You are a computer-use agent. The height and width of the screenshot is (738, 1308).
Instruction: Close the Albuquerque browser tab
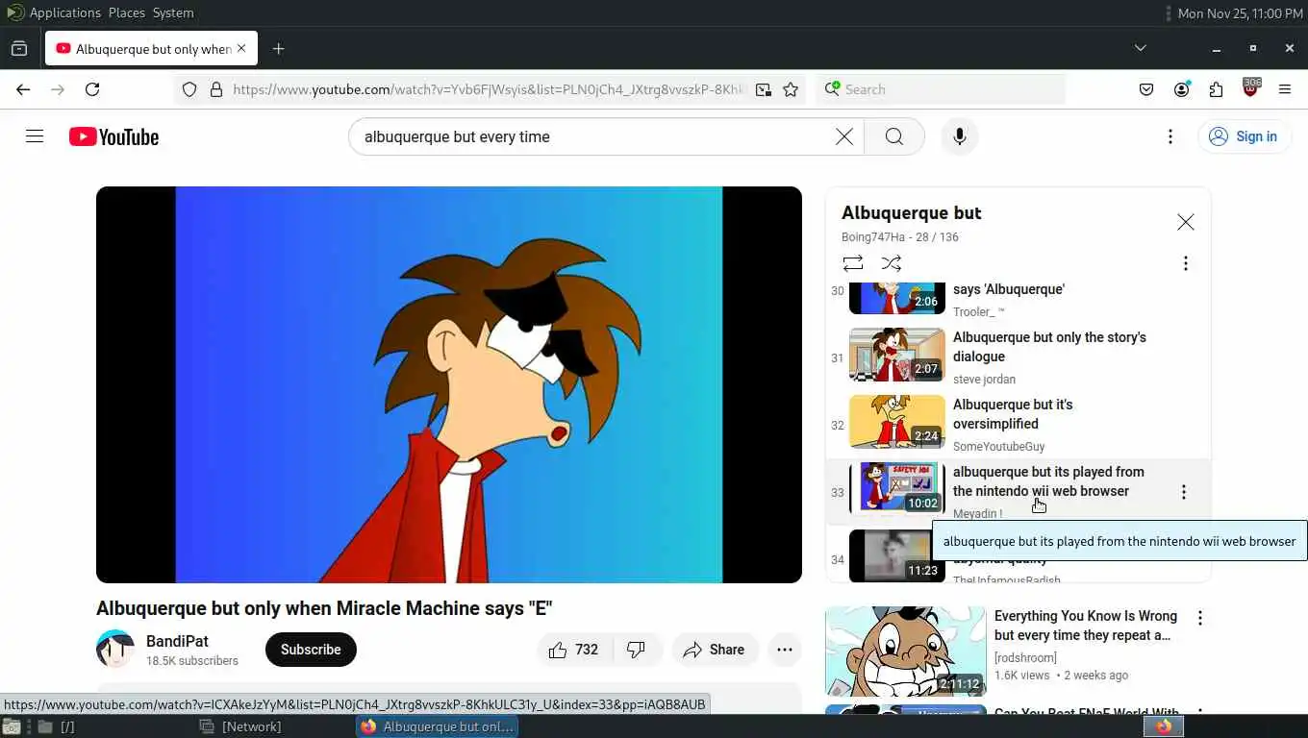tap(241, 48)
